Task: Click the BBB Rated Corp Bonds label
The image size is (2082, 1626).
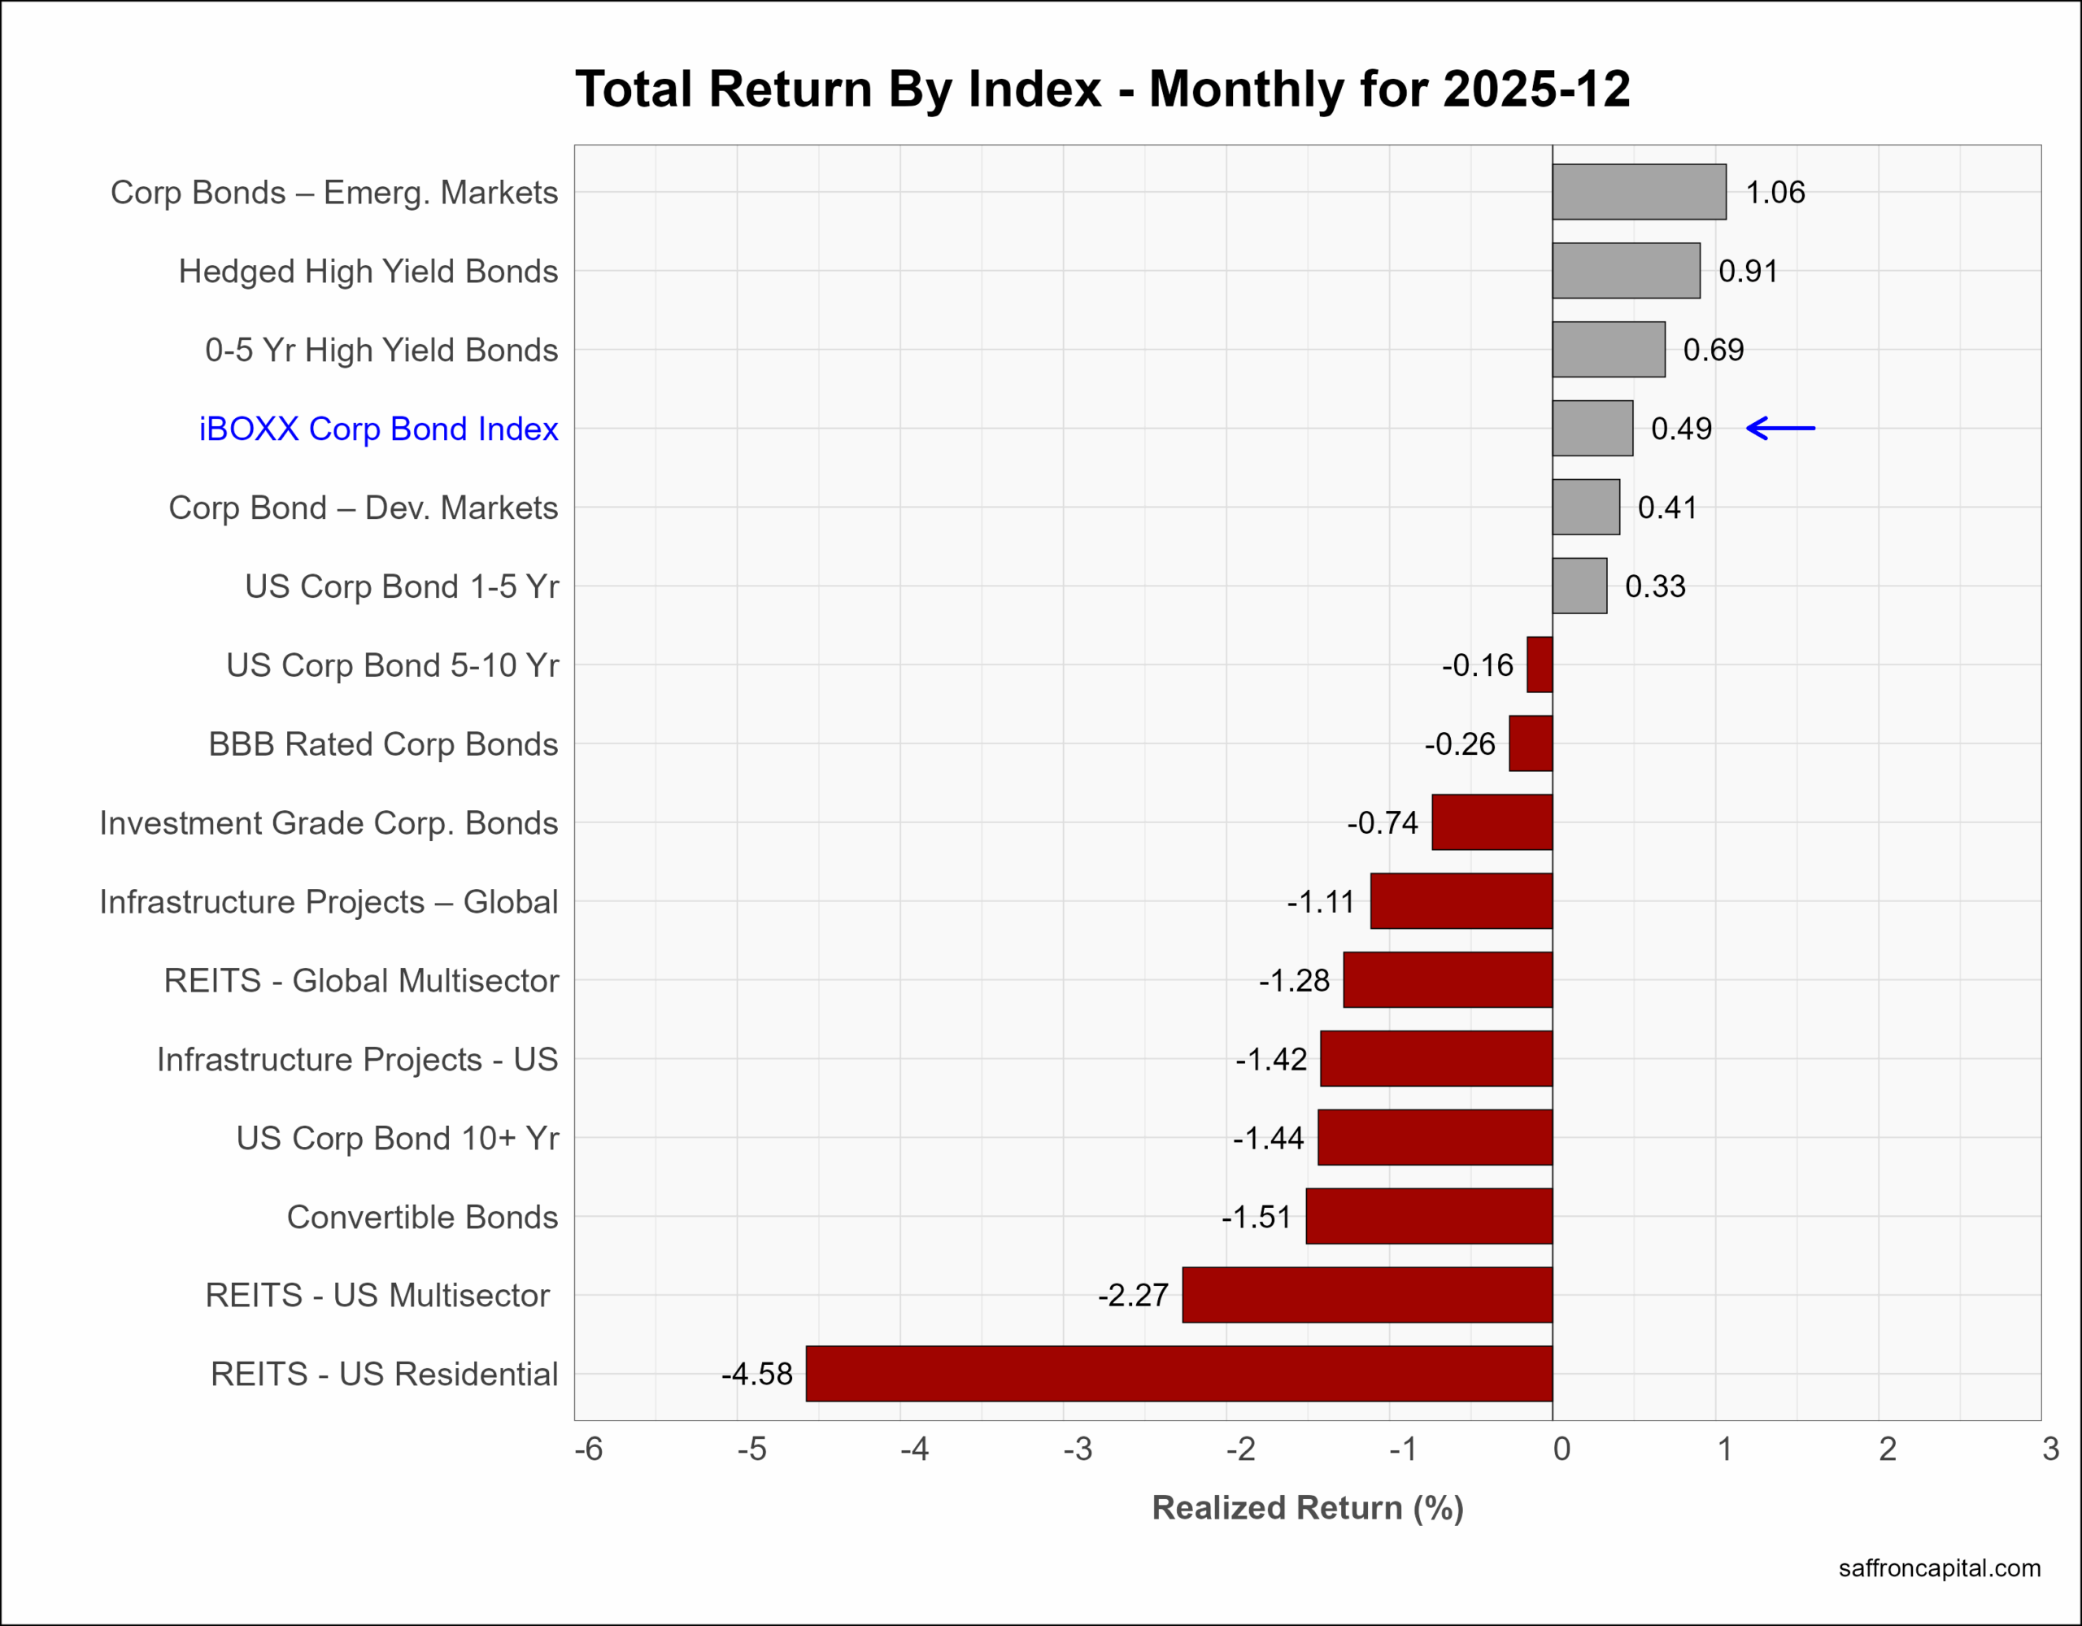Action: click(382, 743)
